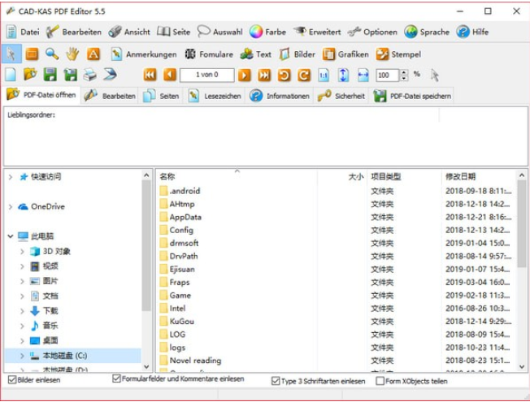
Task: Jump to the first page
Action: pyautogui.click(x=150, y=75)
